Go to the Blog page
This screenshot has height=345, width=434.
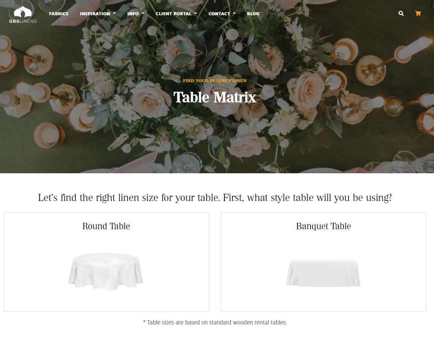tap(253, 14)
